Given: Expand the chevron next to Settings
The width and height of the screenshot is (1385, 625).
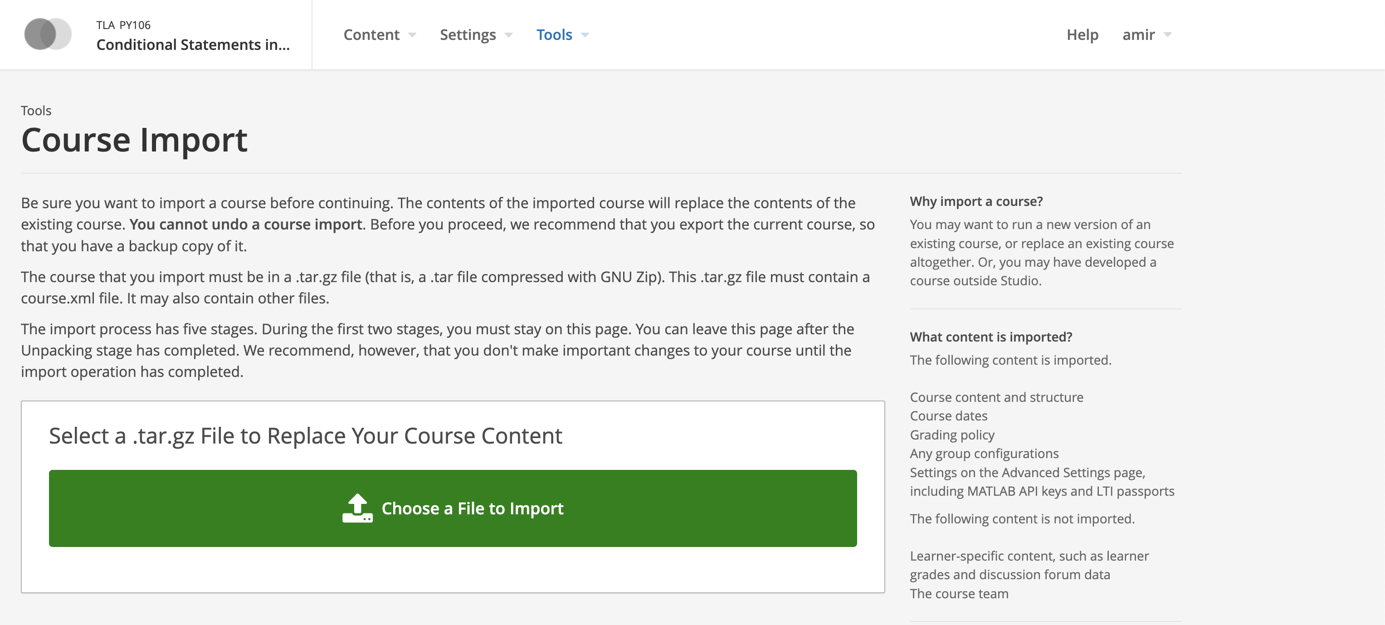Looking at the screenshot, I should pos(509,35).
